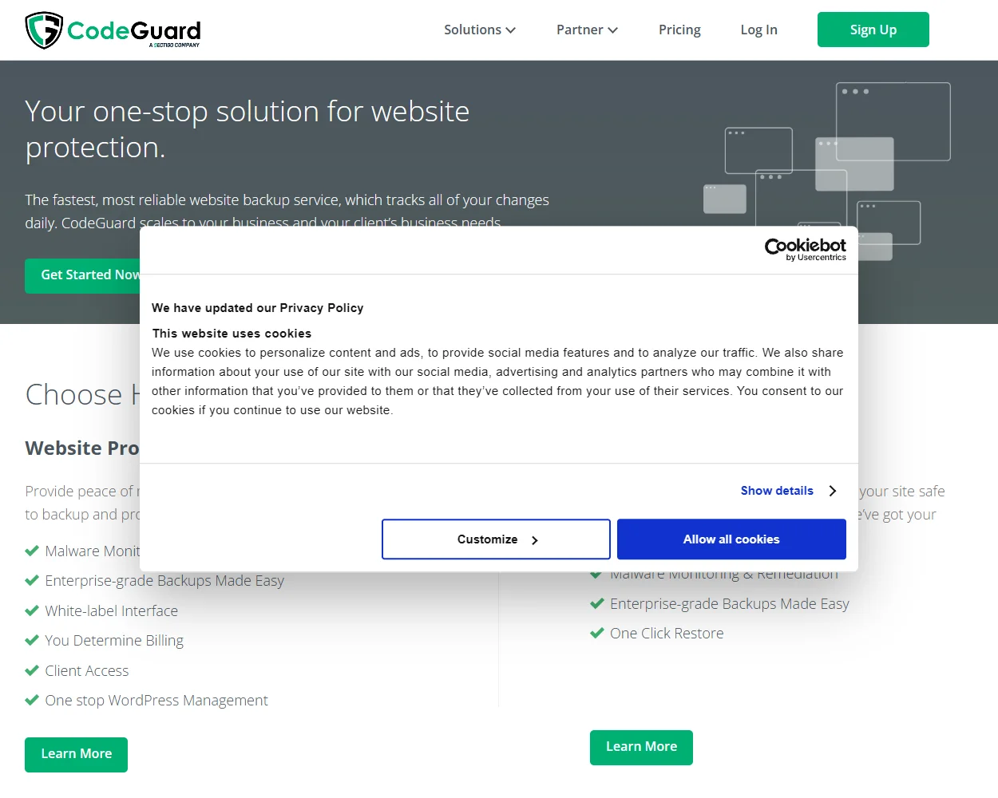
Task: Click checkmark icon beside Client Access
Action: click(x=32, y=670)
